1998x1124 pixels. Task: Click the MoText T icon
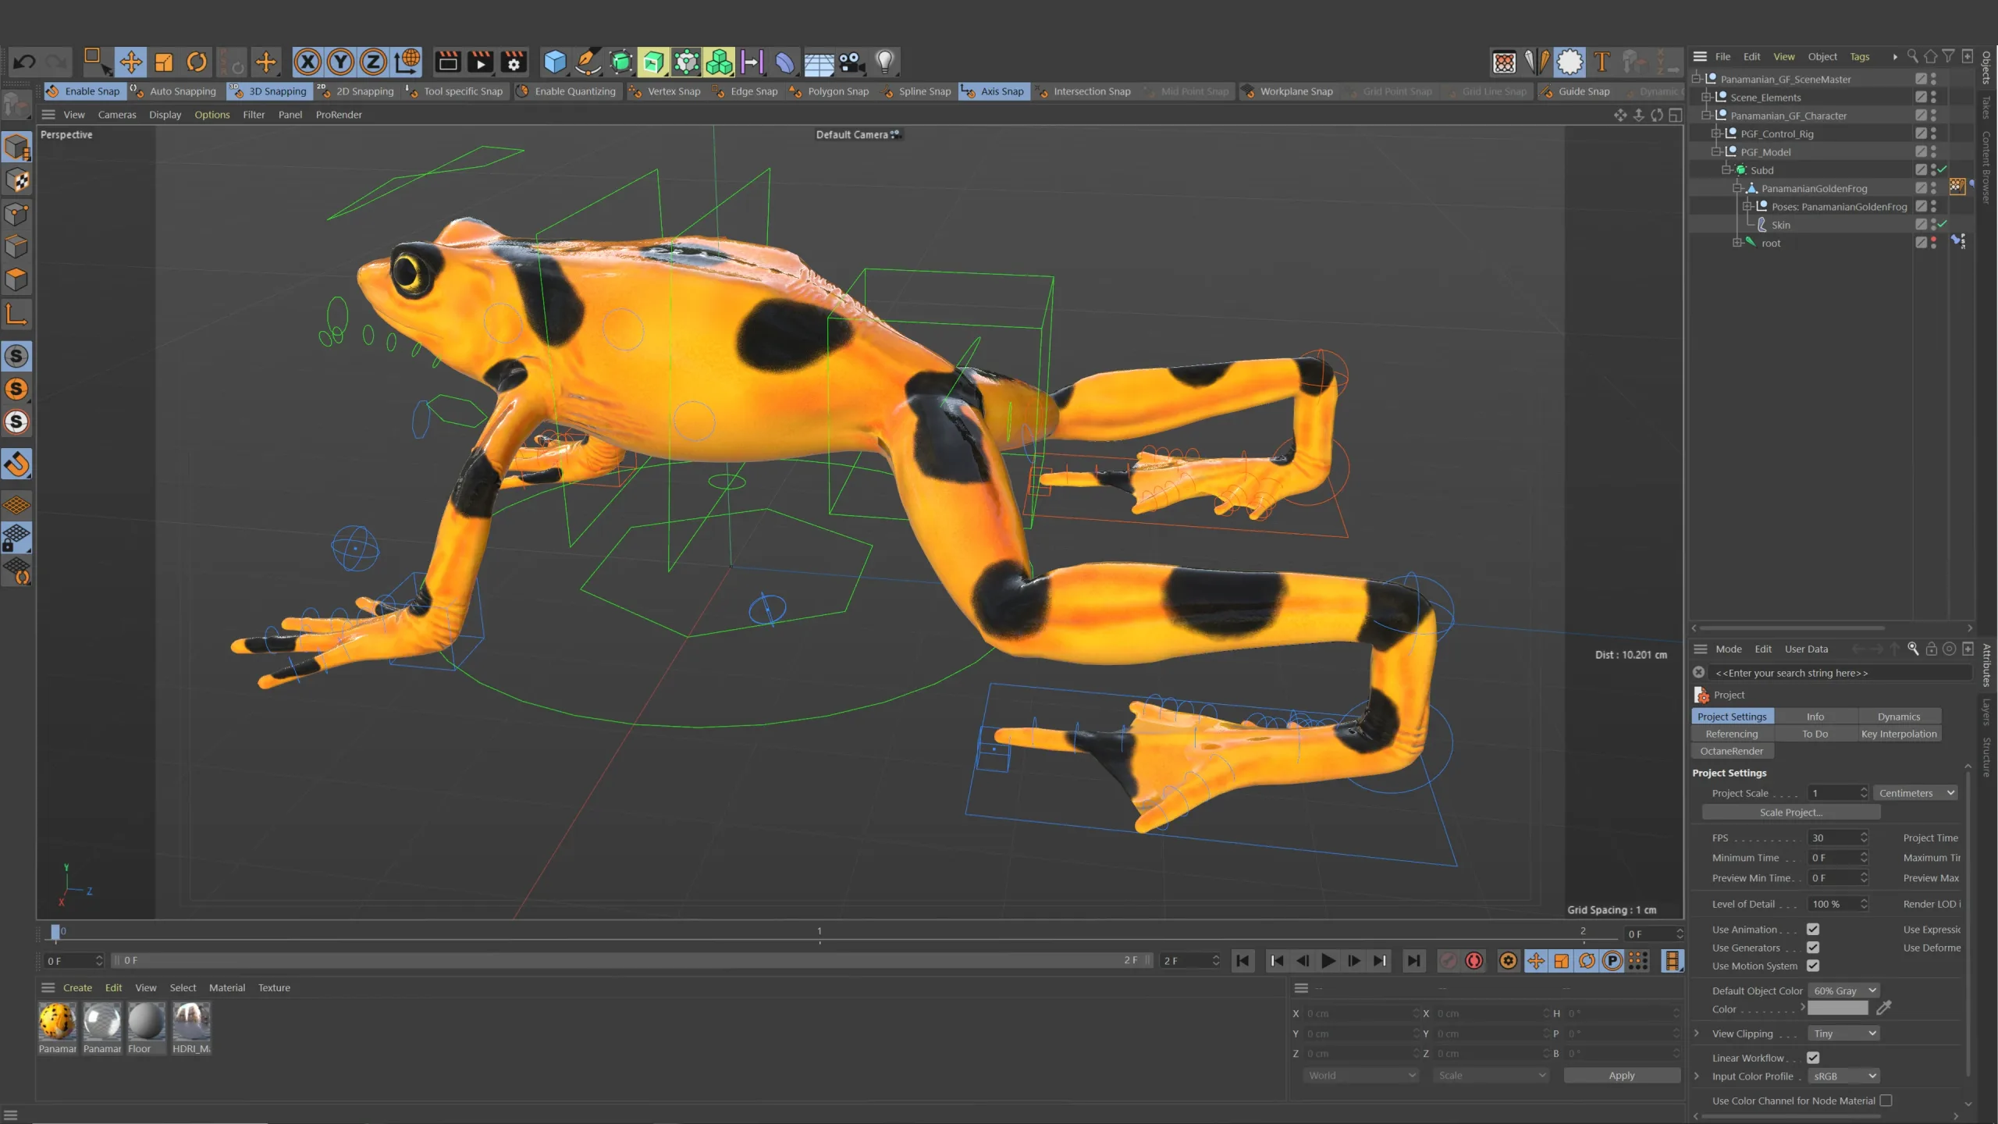(1602, 62)
